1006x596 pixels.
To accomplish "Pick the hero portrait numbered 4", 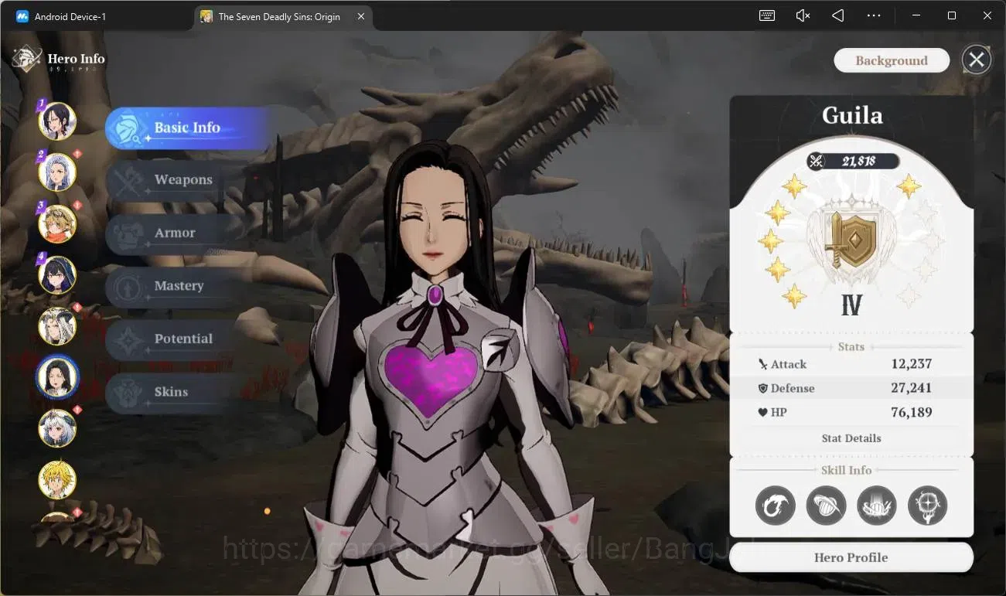I will (x=57, y=274).
